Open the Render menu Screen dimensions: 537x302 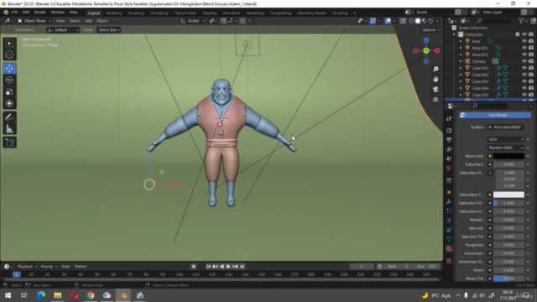pos(40,13)
